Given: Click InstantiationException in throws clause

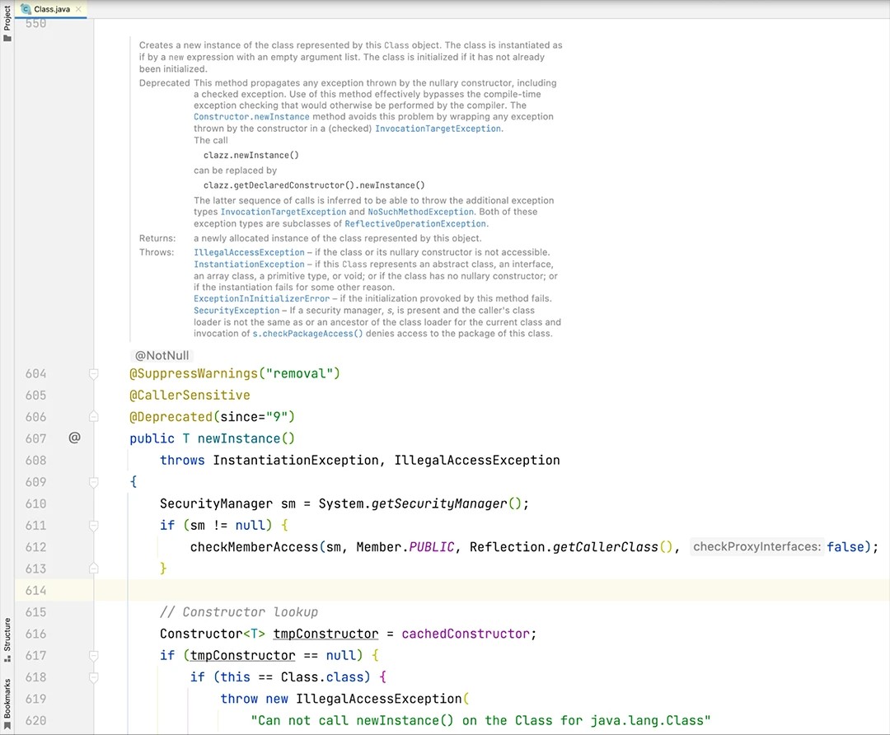Looking at the screenshot, I should (x=296, y=460).
